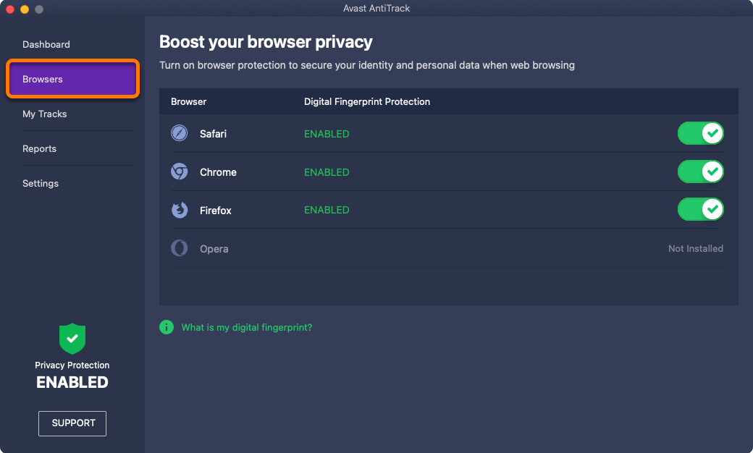Go to My Tracks

tap(45, 114)
